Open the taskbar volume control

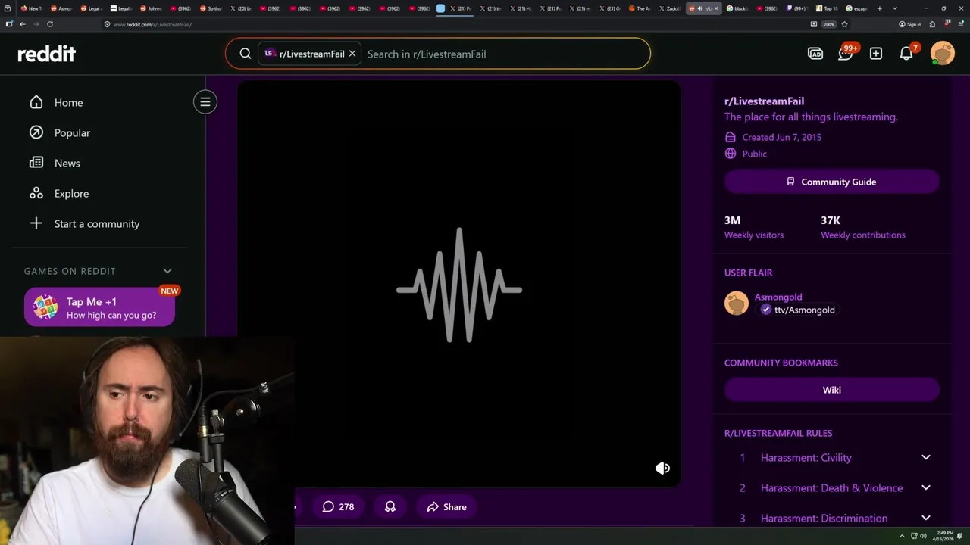pyautogui.click(x=923, y=536)
